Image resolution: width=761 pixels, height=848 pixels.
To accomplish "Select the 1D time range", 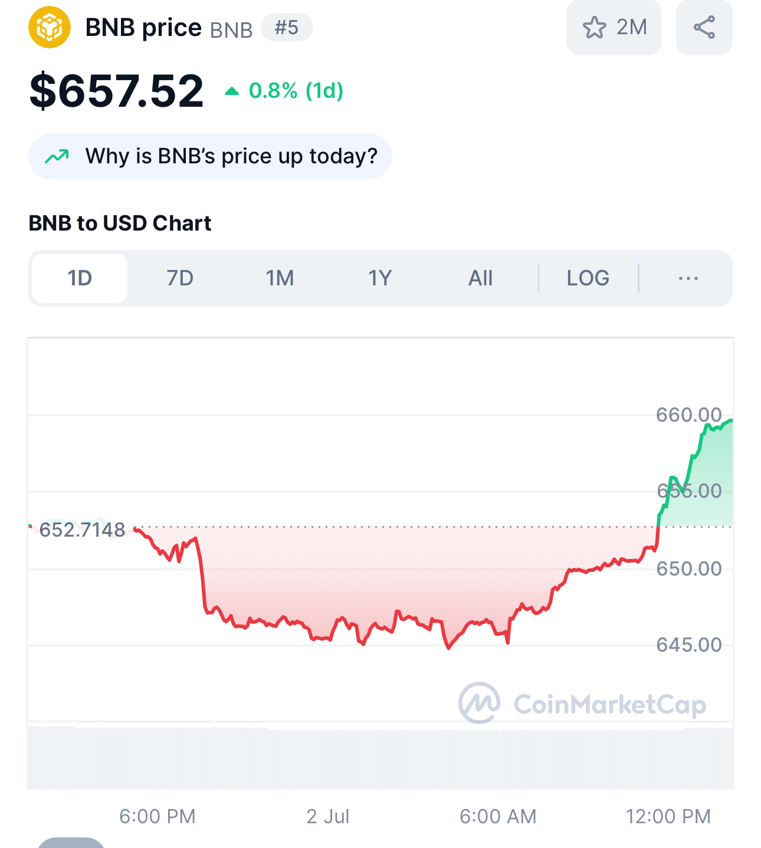I will (x=80, y=278).
